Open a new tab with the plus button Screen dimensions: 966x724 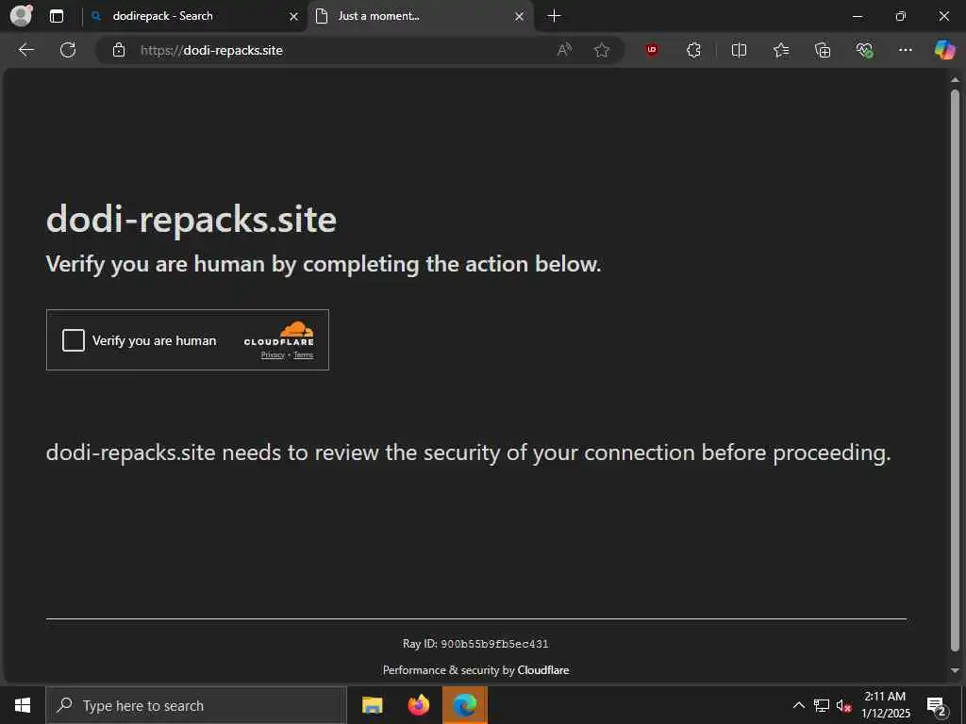[x=554, y=16]
